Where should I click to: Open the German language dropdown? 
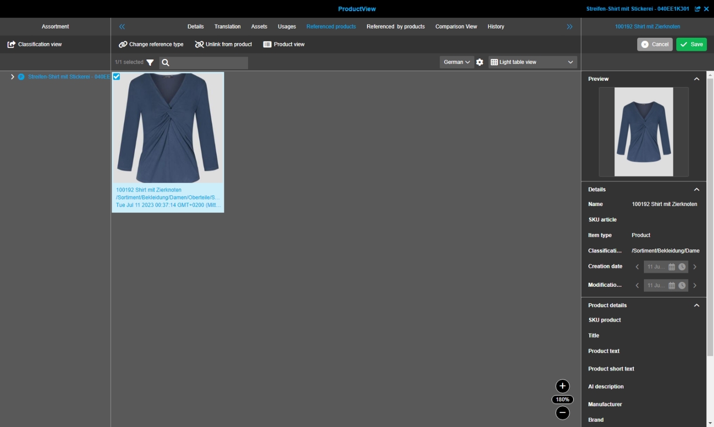(456, 62)
